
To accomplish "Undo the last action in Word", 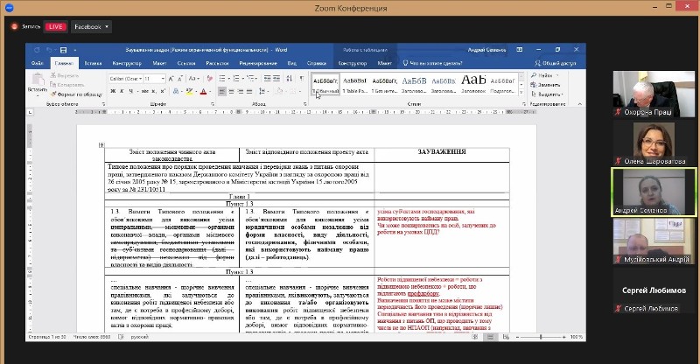I will 50,50.
